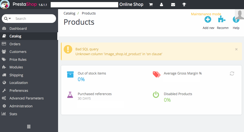Image resolution: width=244 pixels, height=132 pixels.
Task: Go to Modules section
Action: [x=16, y=67]
